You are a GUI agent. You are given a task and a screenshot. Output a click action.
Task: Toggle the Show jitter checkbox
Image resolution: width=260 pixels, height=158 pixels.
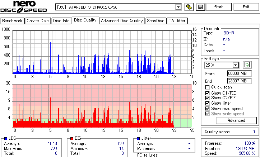pos(207,103)
